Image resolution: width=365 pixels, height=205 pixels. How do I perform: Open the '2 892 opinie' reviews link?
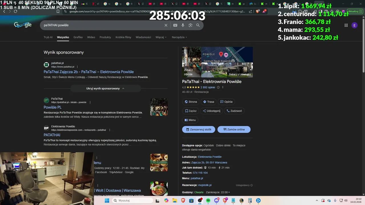pos(208,87)
